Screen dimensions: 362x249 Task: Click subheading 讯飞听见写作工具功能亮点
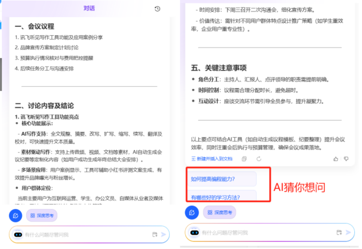(x=47, y=117)
